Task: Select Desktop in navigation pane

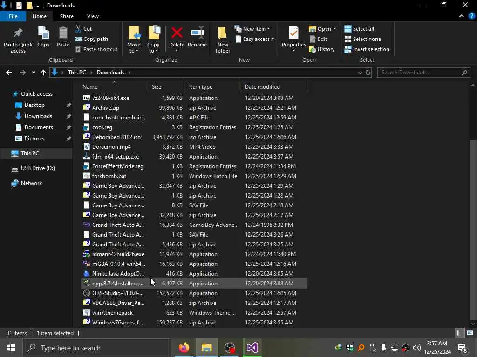Action: tap(34, 105)
